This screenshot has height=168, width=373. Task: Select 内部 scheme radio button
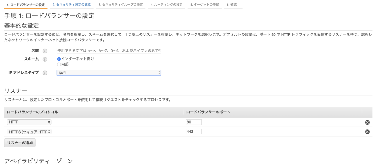(59, 64)
